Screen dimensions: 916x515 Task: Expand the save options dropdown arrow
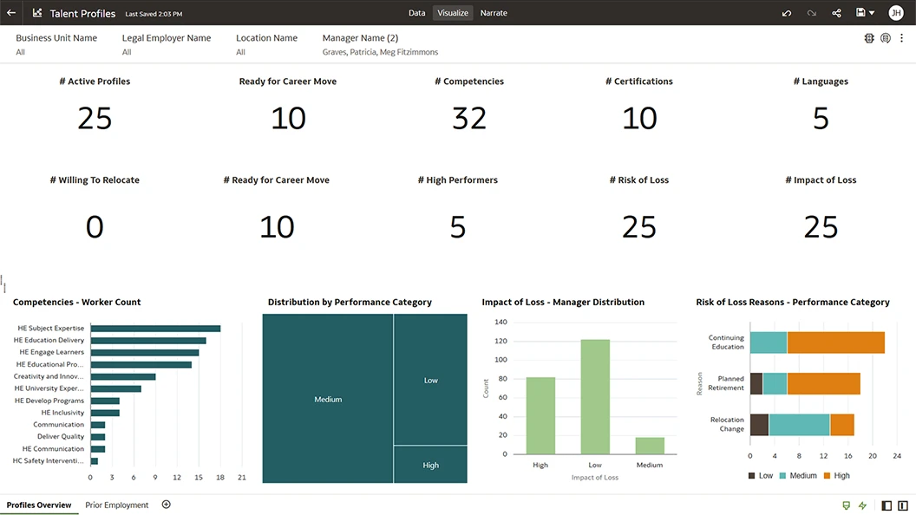(x=872, y=13)
